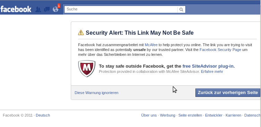This screenshot has width=261, height=127.
Task: Click Zurück zur vorherigen Seite button
Action: [228, 93]
